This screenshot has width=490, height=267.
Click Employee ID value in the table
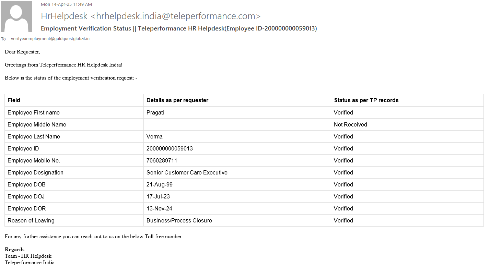[x=170, y=148]
